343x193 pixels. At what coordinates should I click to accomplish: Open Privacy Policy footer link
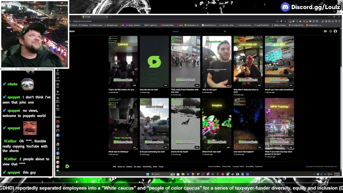coord(226,167)
